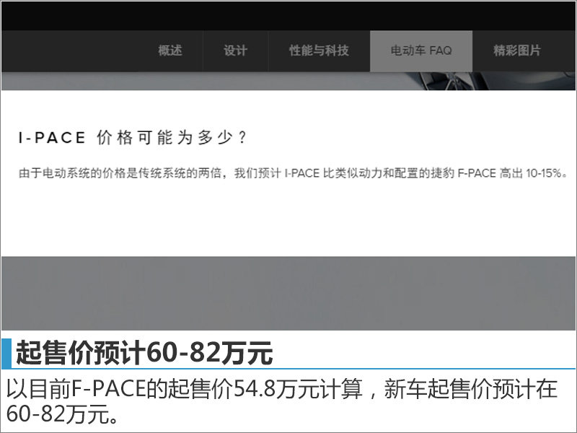Select the paragraph starting 由于电动系统的价格

[x=294, y=172]
